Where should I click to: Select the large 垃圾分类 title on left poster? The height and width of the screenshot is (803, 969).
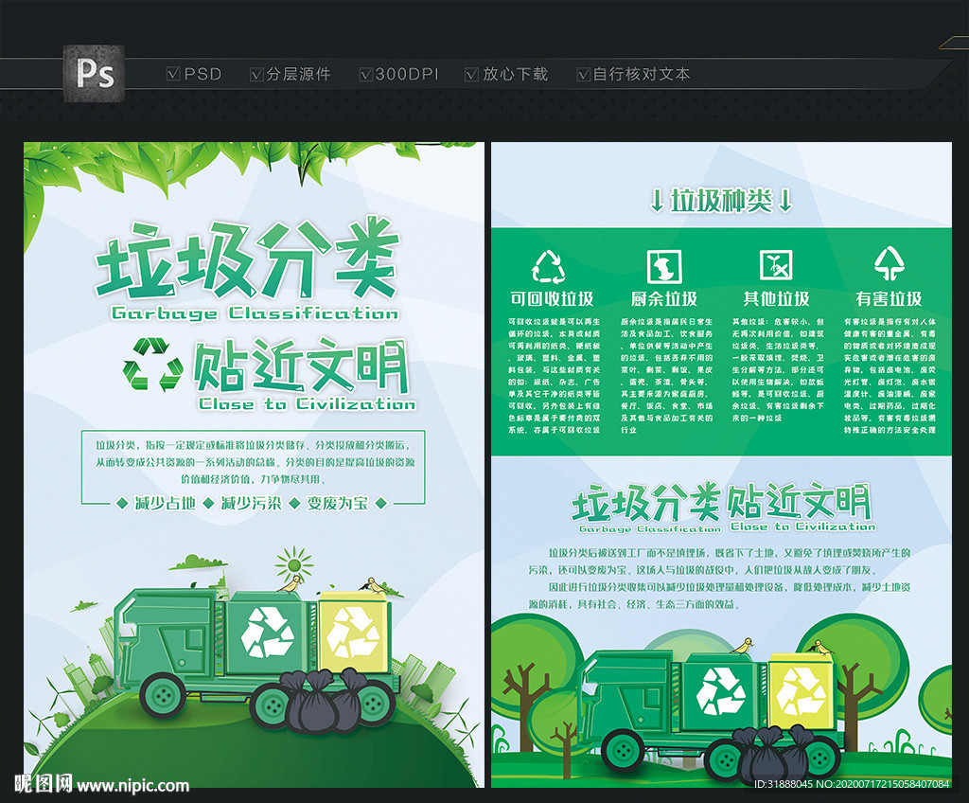coord(247,259)
